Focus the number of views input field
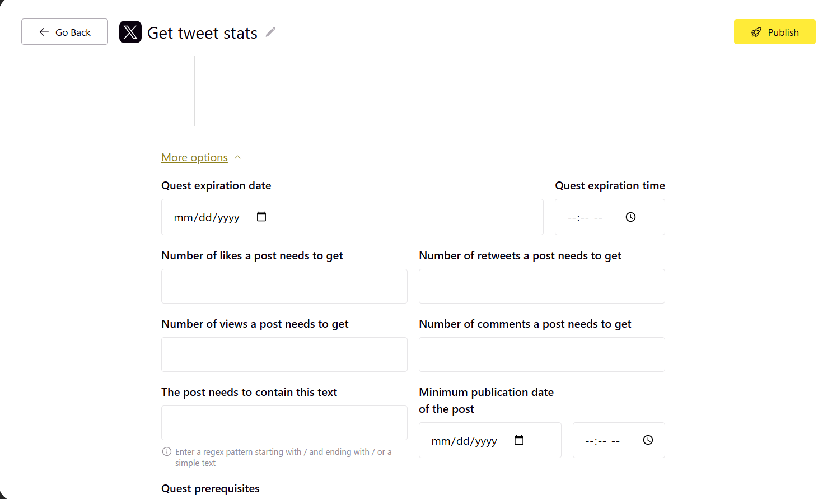 pyautogui.click(x=284, y=355)
